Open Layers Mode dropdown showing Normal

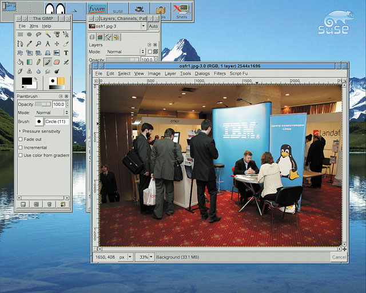(125, 52)
